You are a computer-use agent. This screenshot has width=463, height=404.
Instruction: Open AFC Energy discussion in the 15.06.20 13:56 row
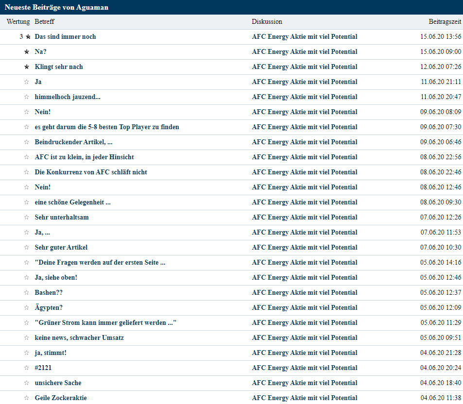pos(305,37)
